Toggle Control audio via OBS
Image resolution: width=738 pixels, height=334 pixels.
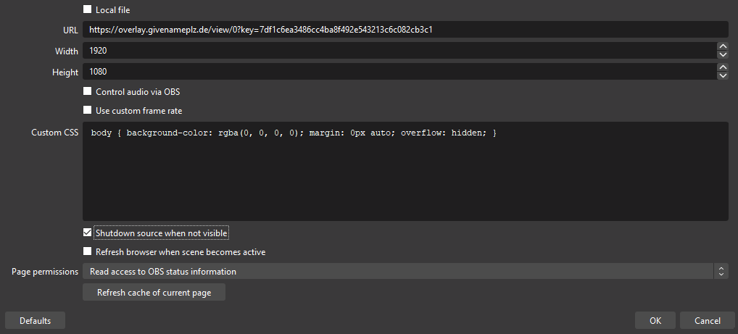(88, 92)
